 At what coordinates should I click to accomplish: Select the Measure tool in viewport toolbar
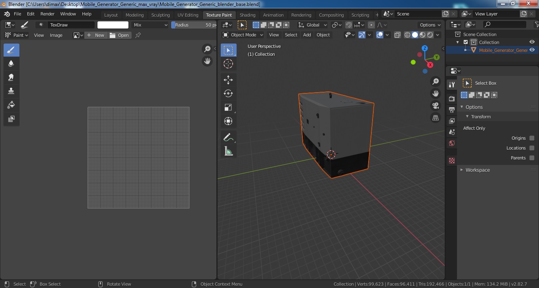click(228, 151)
